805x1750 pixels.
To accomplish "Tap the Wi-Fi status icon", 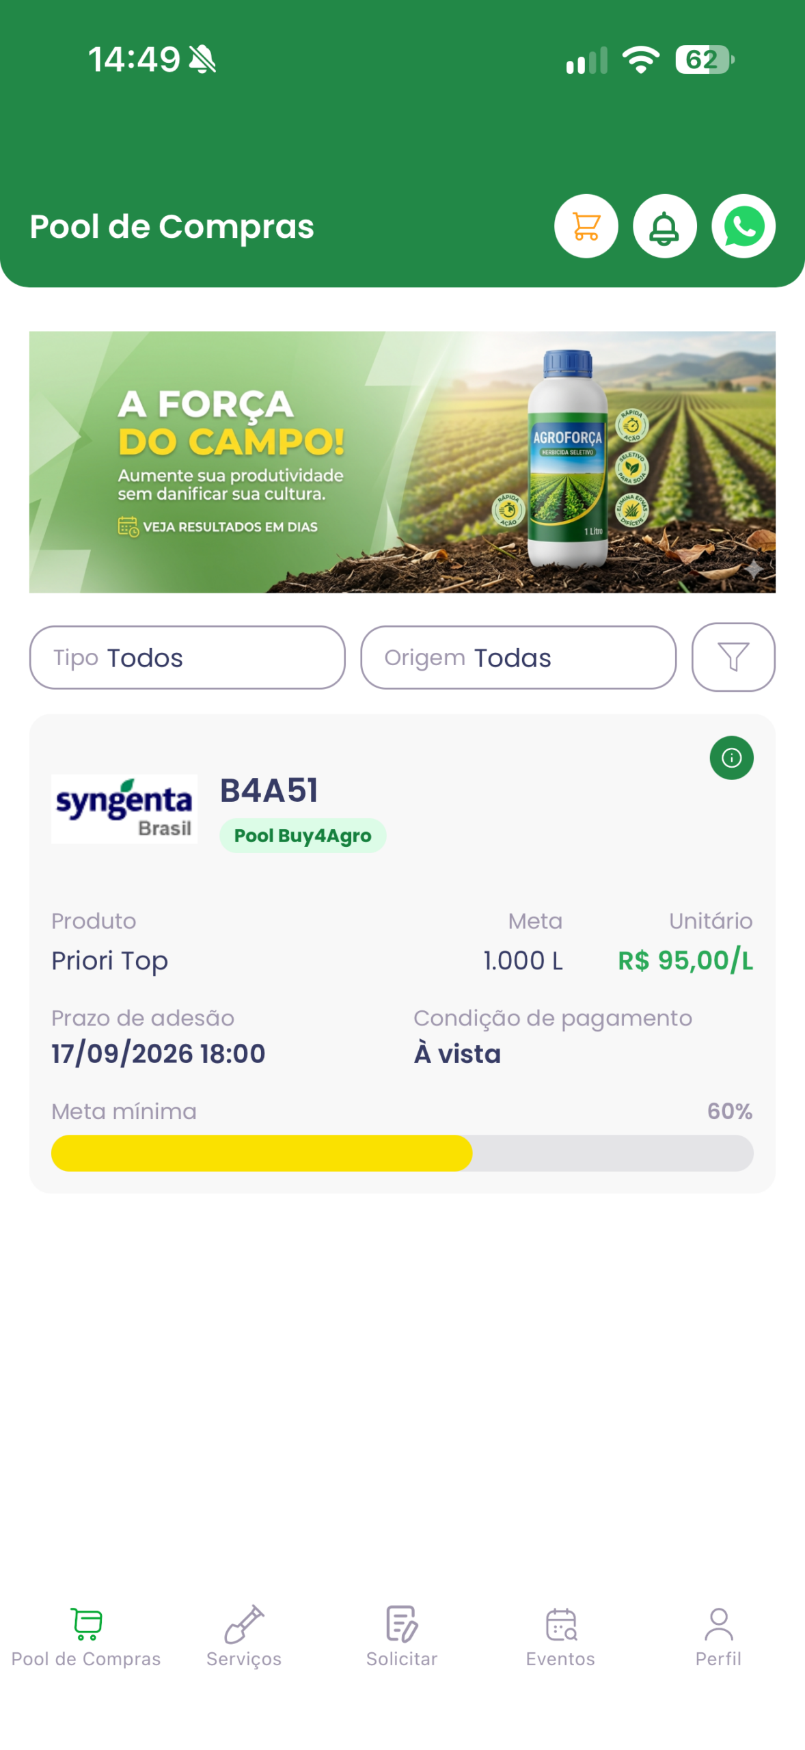I will coord(640,59).
